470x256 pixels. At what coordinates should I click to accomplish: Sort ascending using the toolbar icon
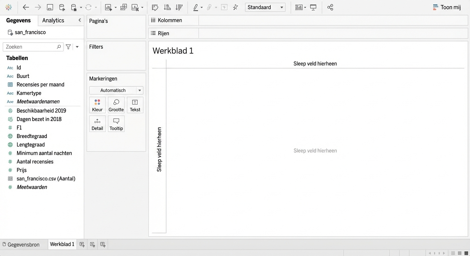(x=167, y=7)
